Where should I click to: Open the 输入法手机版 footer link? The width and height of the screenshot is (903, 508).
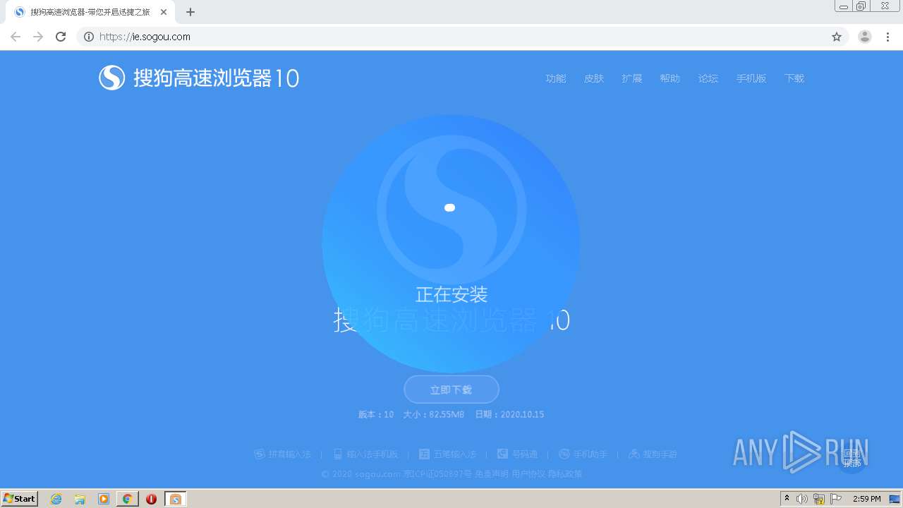point(366,454)
